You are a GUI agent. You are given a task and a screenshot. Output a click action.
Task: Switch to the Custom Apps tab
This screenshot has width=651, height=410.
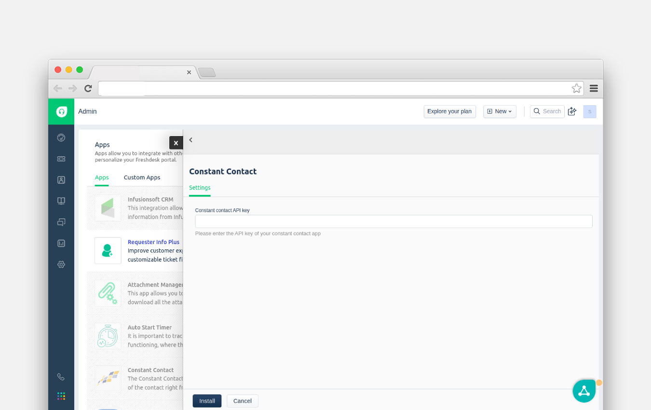click(x=142, y=178)
